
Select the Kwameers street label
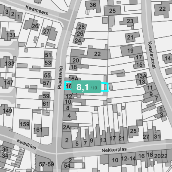[37, 10]
